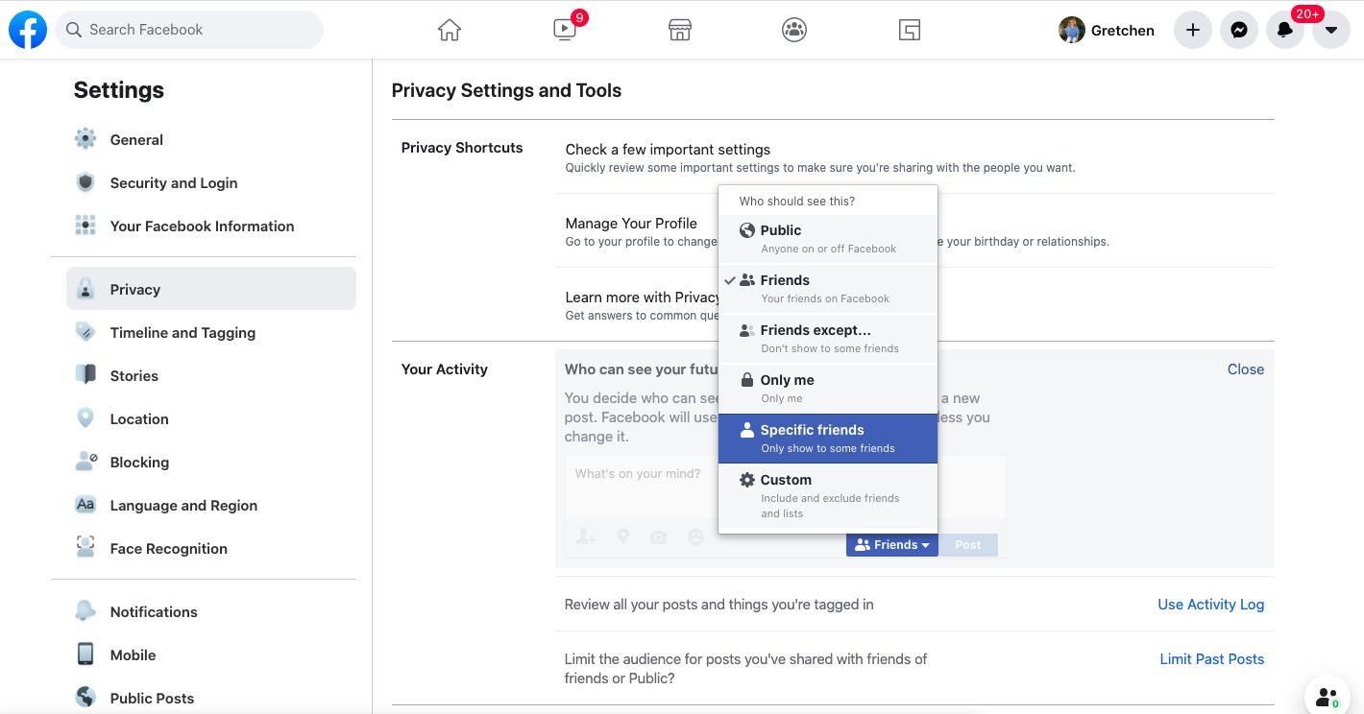Click Check a few important settings
The height and width of the screenshot is (714, 1364).
[668, 150]
